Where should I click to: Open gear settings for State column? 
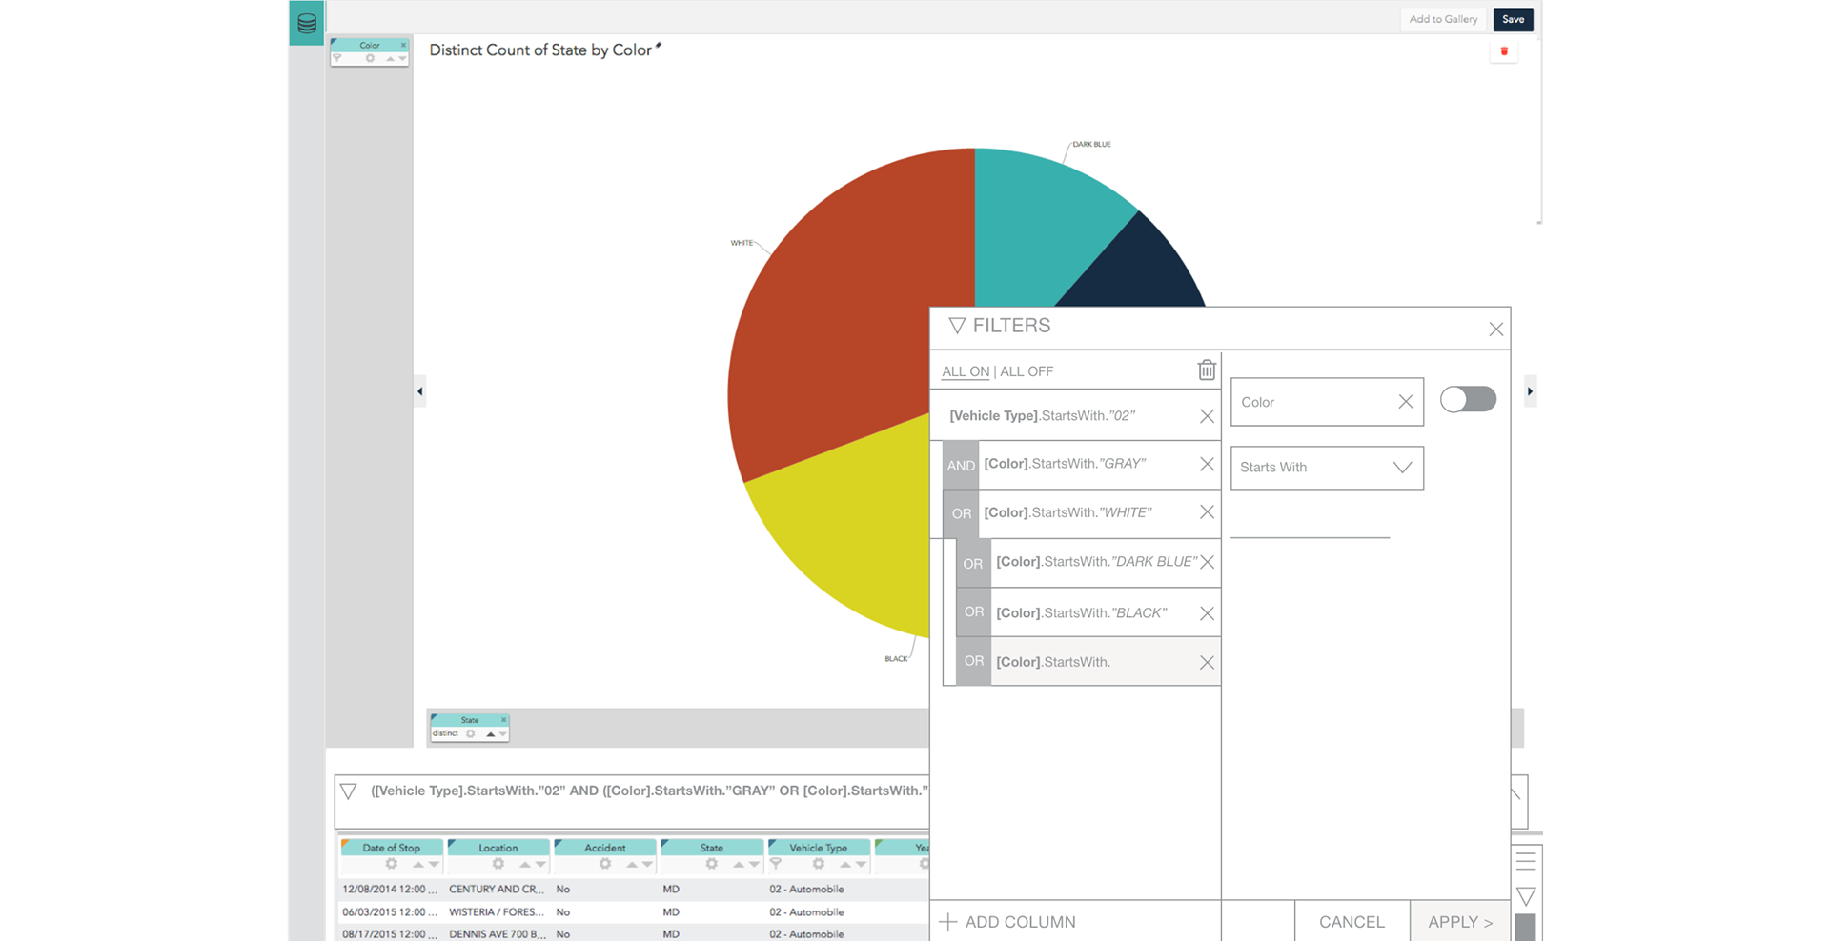711,864
